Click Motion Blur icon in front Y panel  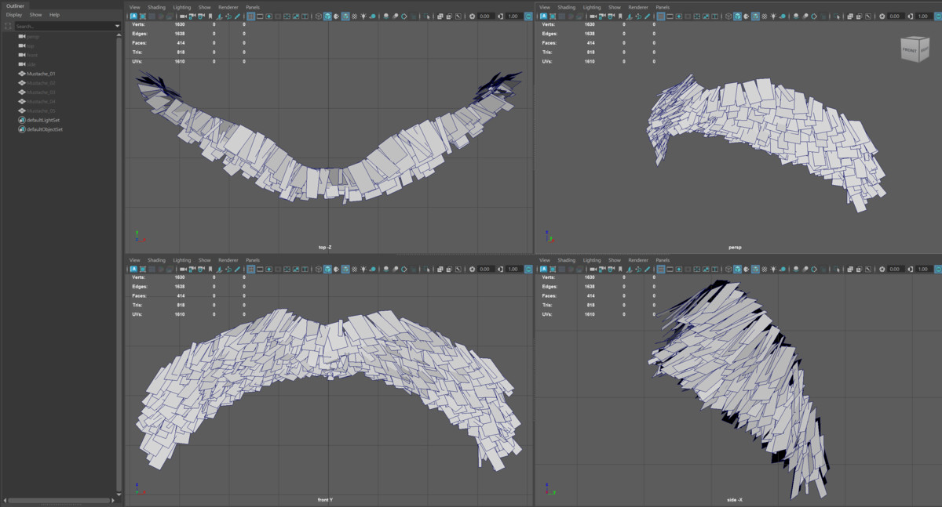point(394,269)
